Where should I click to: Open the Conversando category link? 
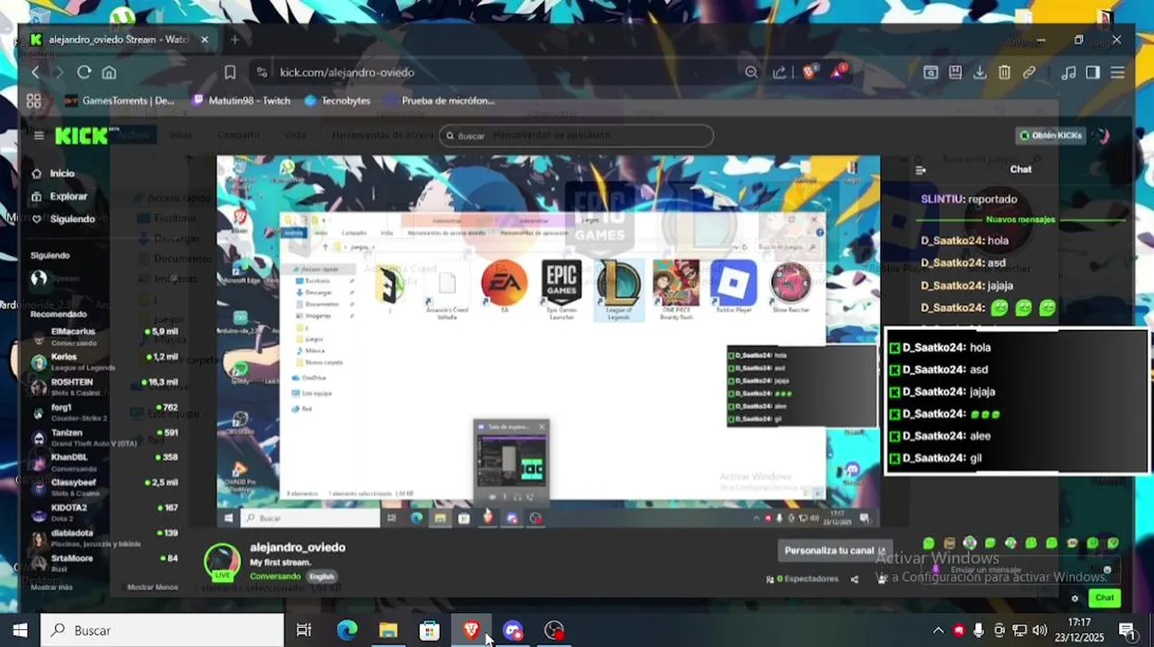(275, 576)
